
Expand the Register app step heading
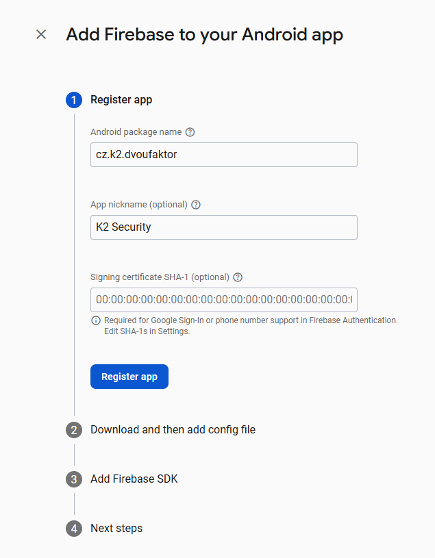[121, 100]
